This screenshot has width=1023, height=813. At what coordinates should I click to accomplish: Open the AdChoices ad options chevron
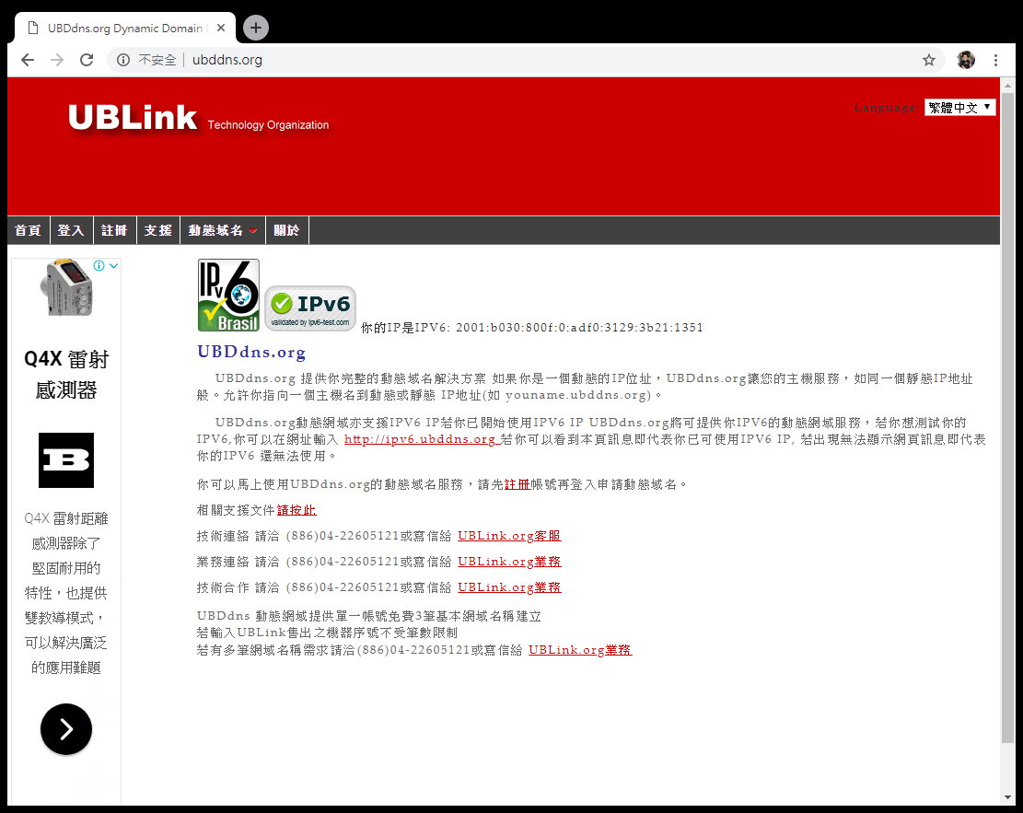tap(113, 266)
